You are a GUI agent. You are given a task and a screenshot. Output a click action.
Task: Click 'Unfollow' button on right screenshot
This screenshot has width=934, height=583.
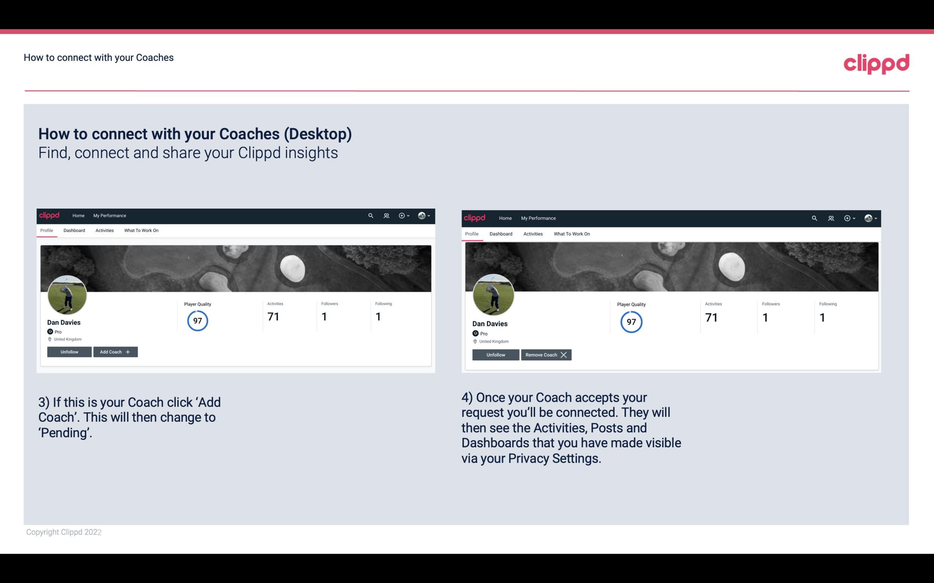pos(496,354)
